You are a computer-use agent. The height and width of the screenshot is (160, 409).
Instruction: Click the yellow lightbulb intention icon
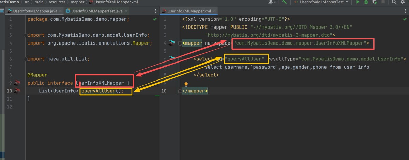click(186, 84)
